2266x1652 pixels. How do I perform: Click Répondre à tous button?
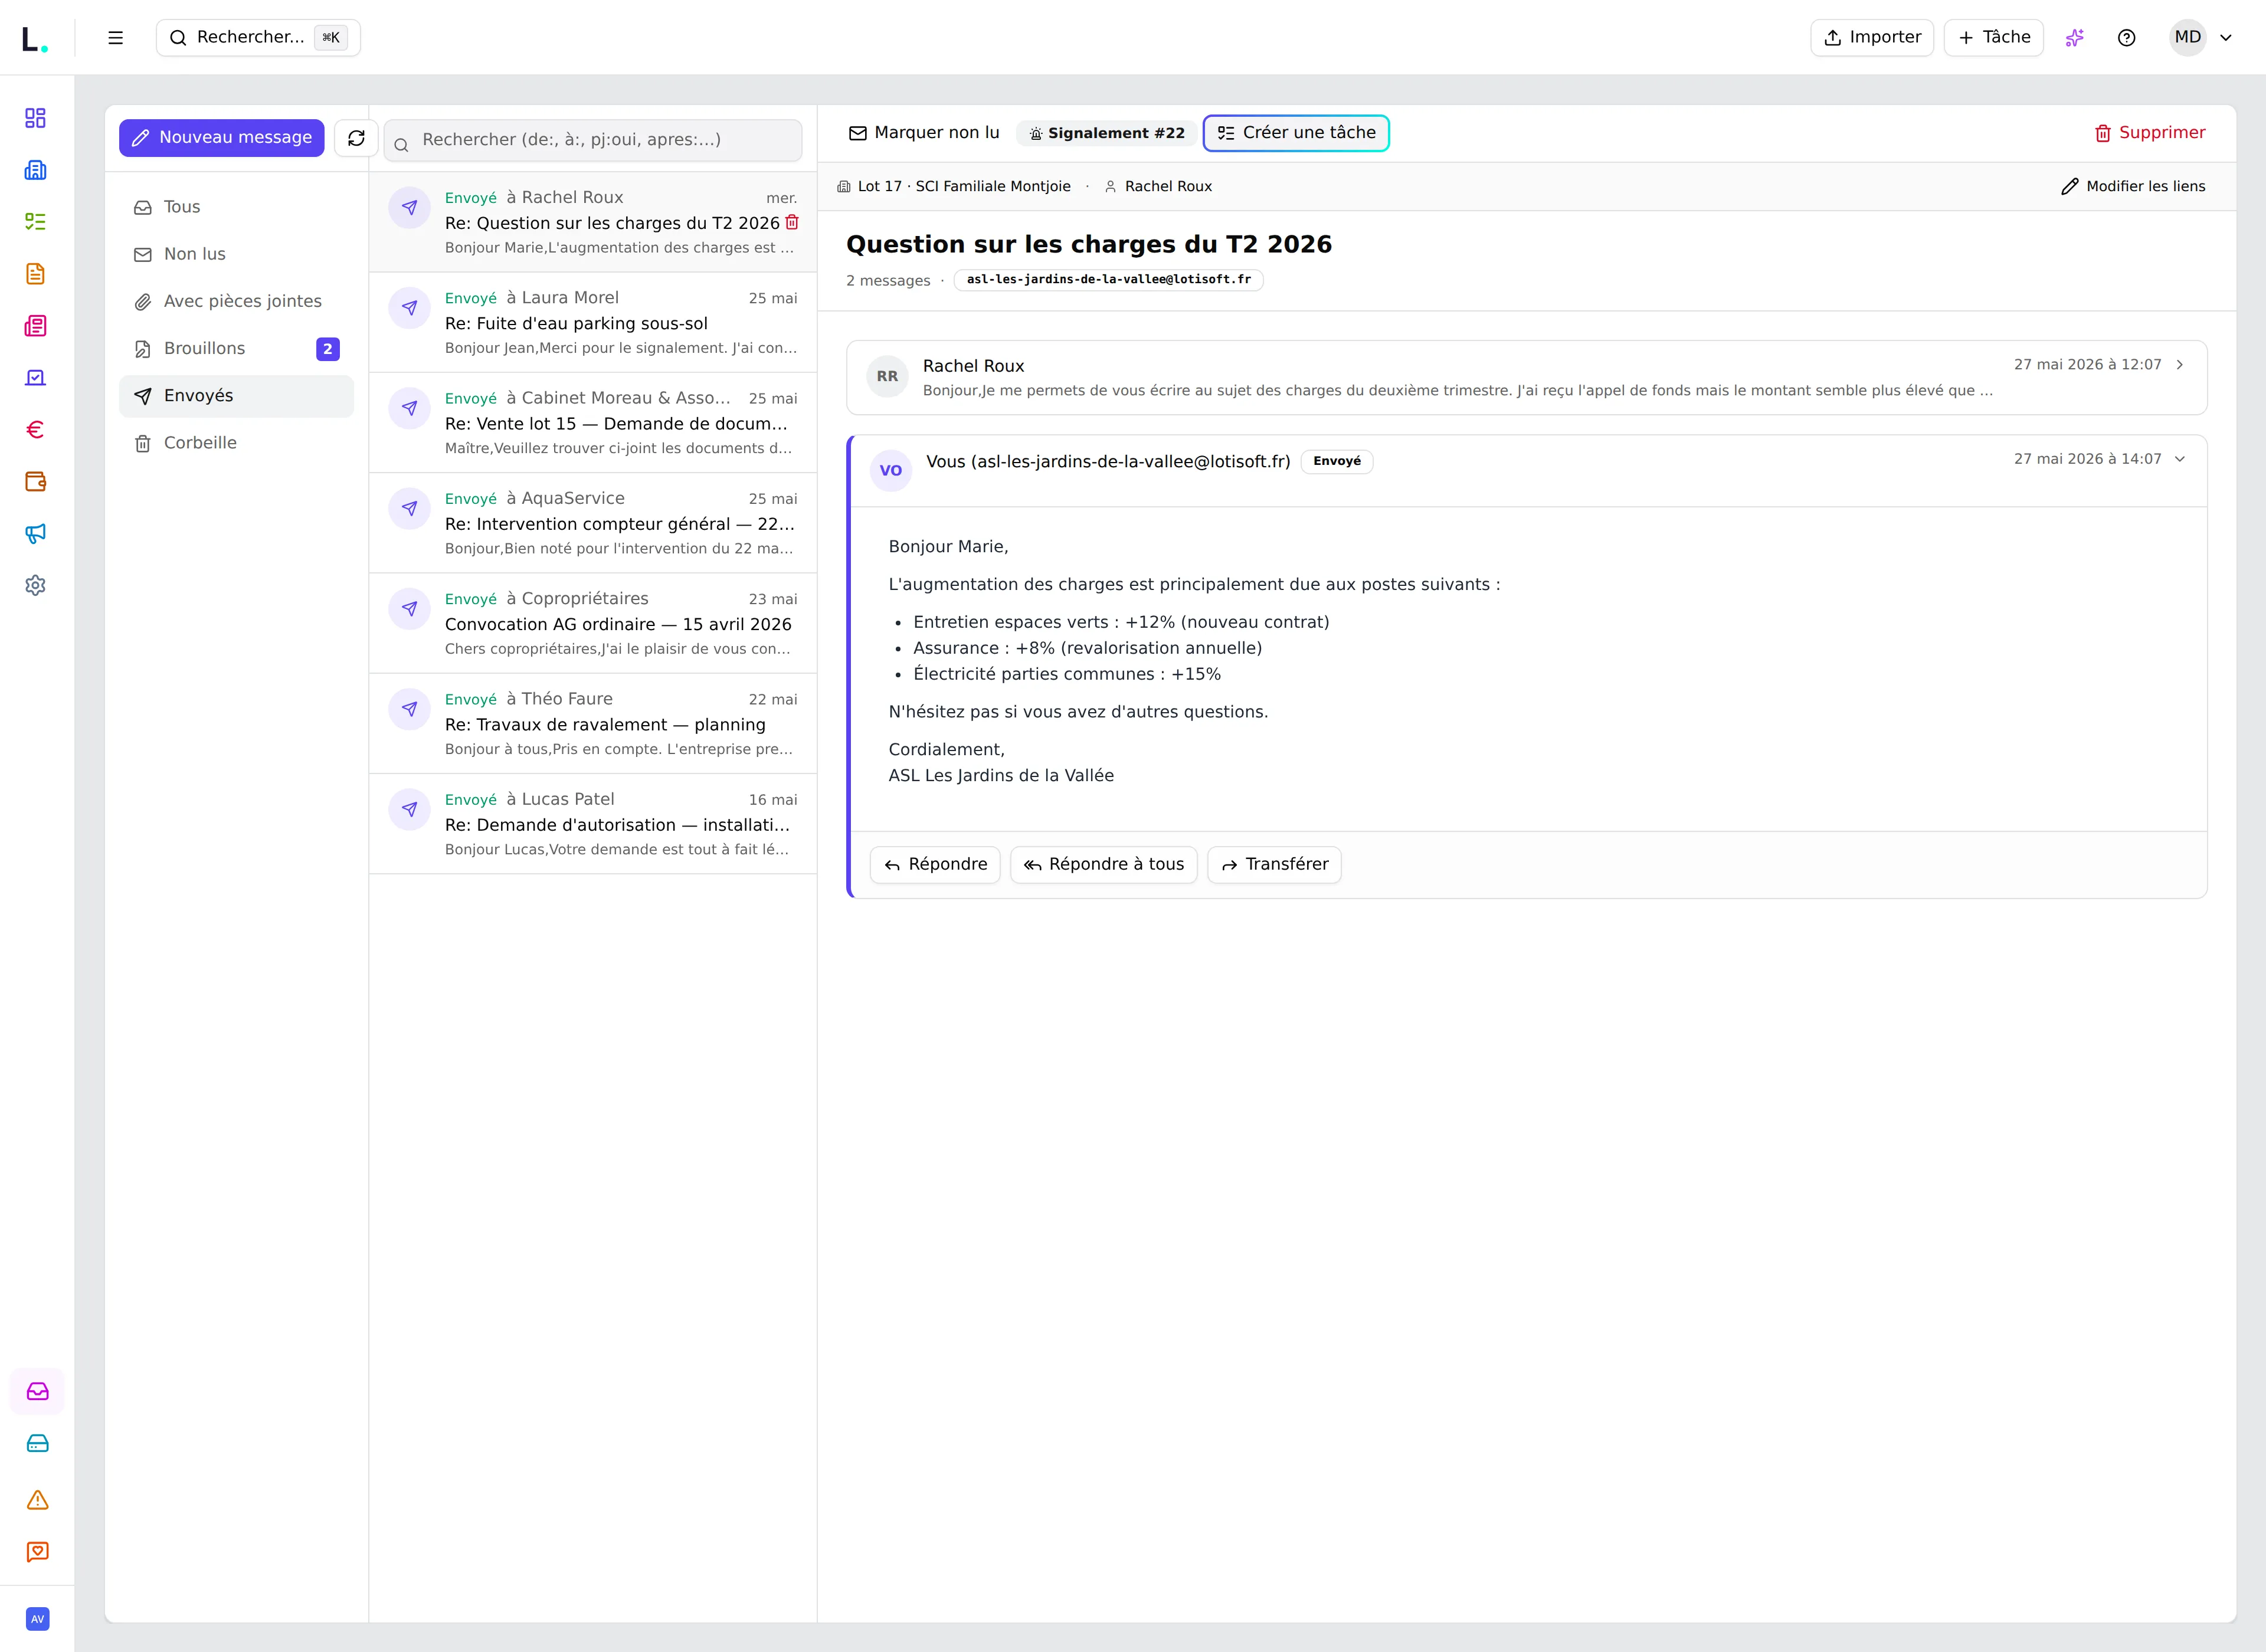1103,865
